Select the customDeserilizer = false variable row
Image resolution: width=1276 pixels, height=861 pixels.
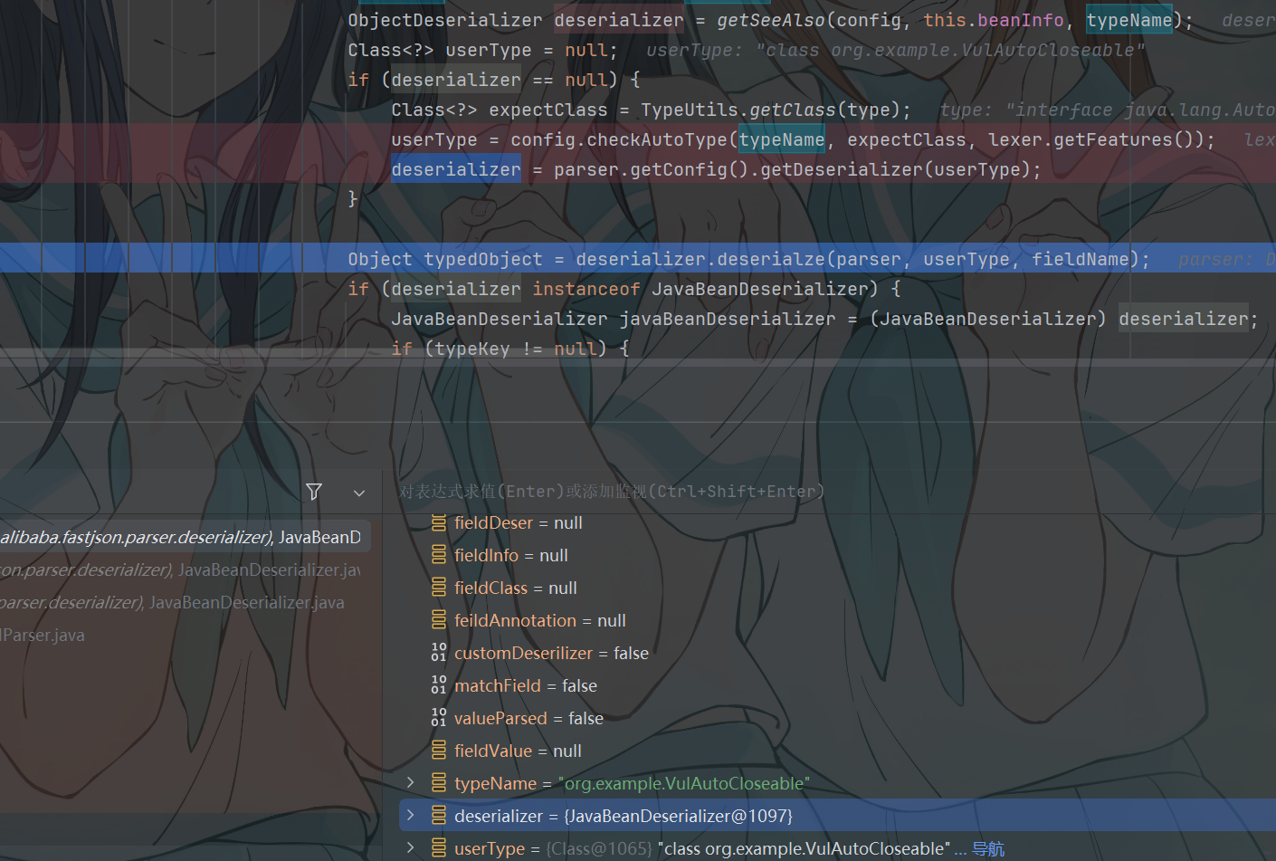(x=837, y=653)
